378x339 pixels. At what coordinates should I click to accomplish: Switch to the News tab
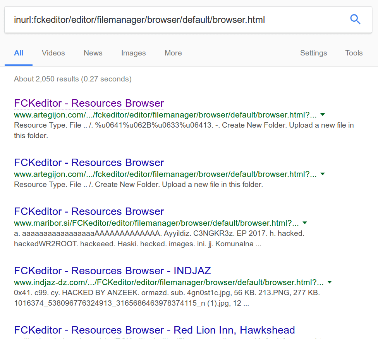93,53
